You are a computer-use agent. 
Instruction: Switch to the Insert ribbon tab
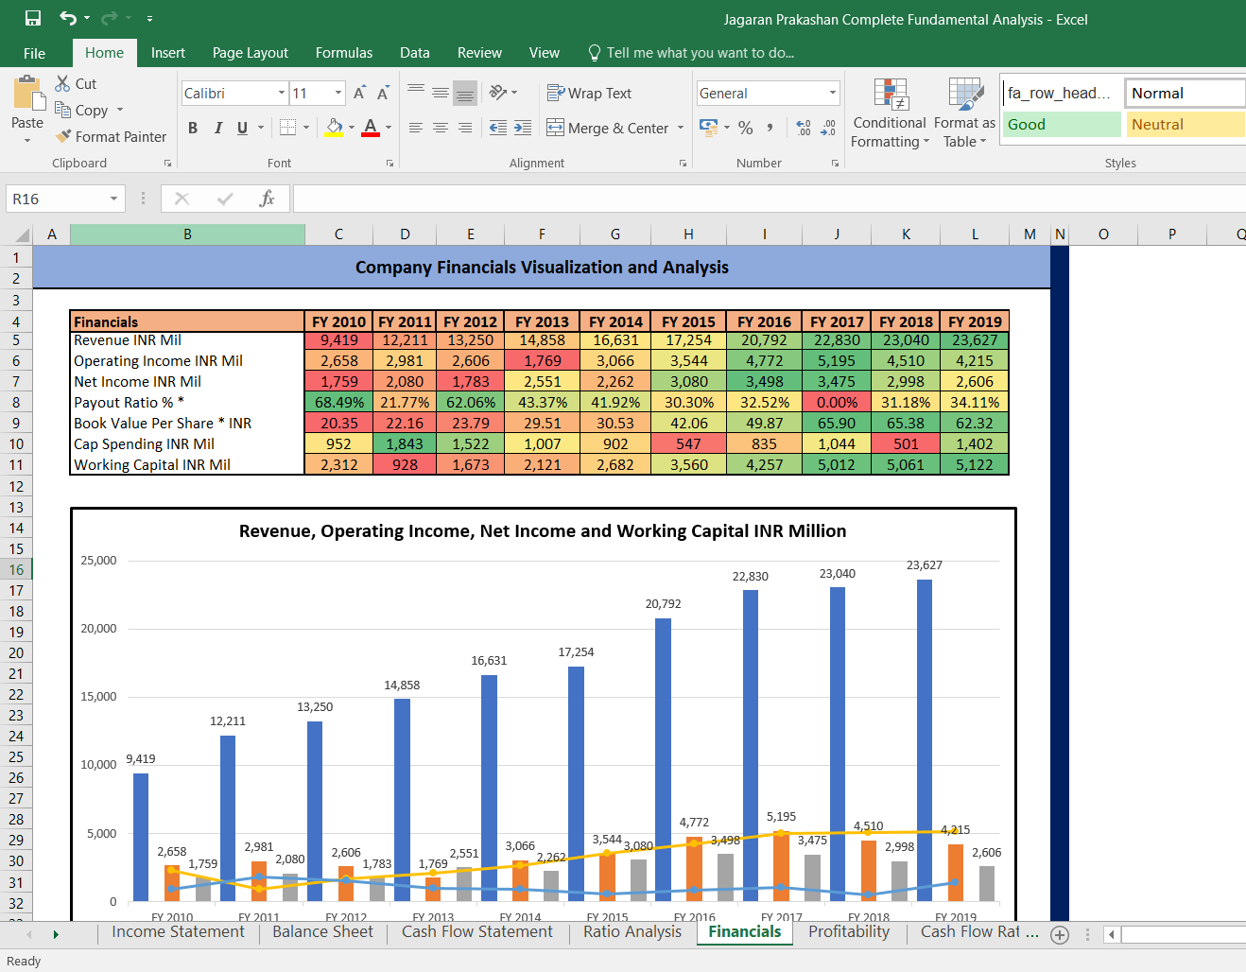click(x=168, y=53)
